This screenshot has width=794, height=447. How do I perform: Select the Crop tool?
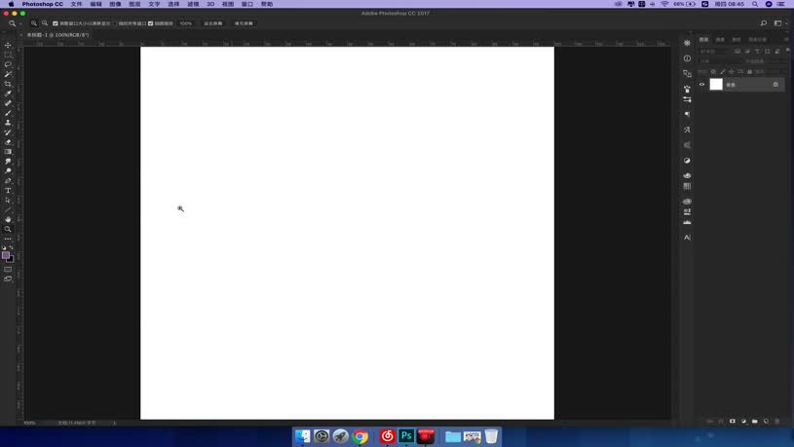8,84
